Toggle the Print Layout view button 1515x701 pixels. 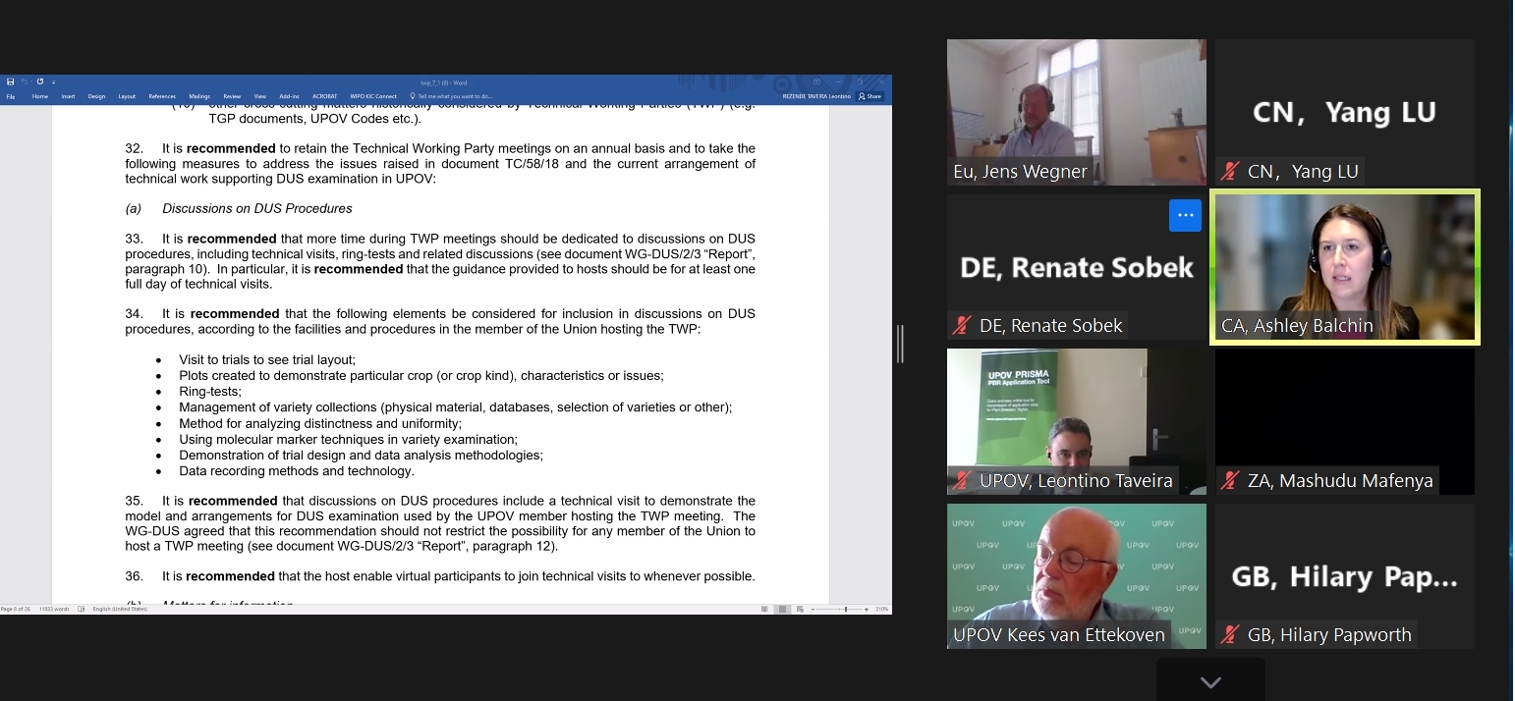point(782,609)
